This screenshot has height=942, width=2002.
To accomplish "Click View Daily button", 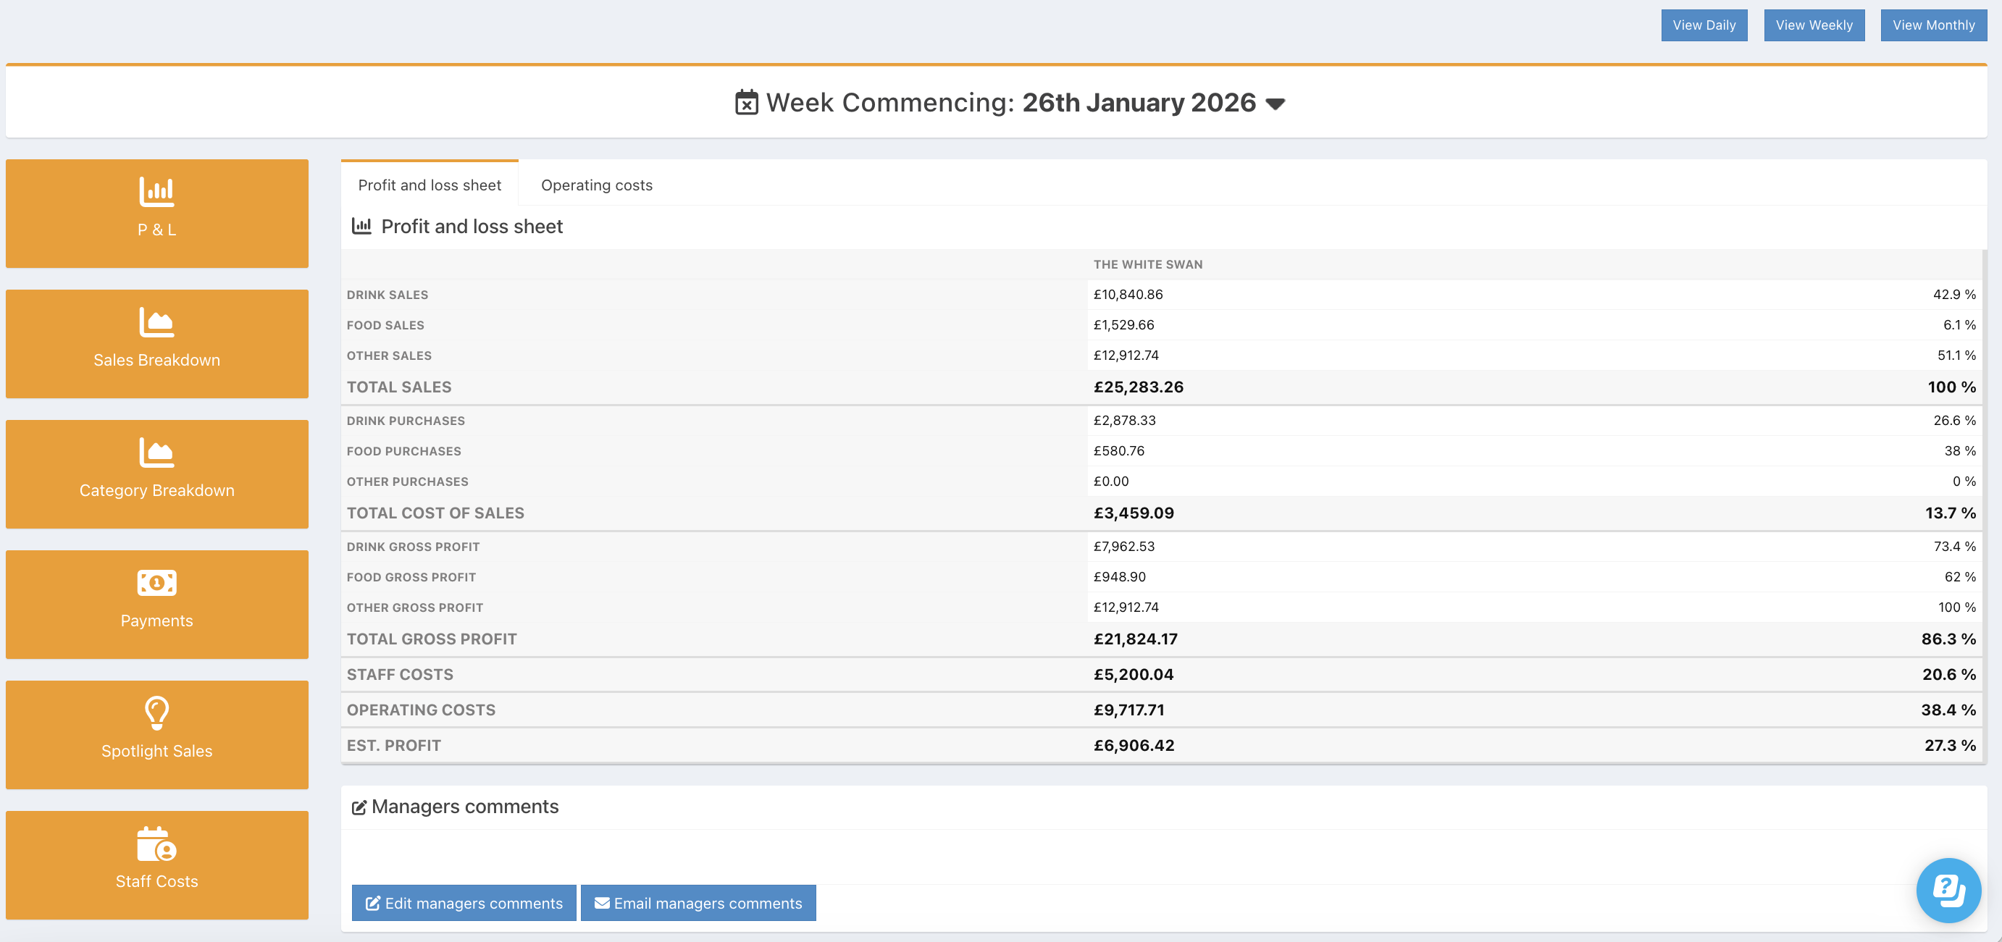I will (1704, 25).
